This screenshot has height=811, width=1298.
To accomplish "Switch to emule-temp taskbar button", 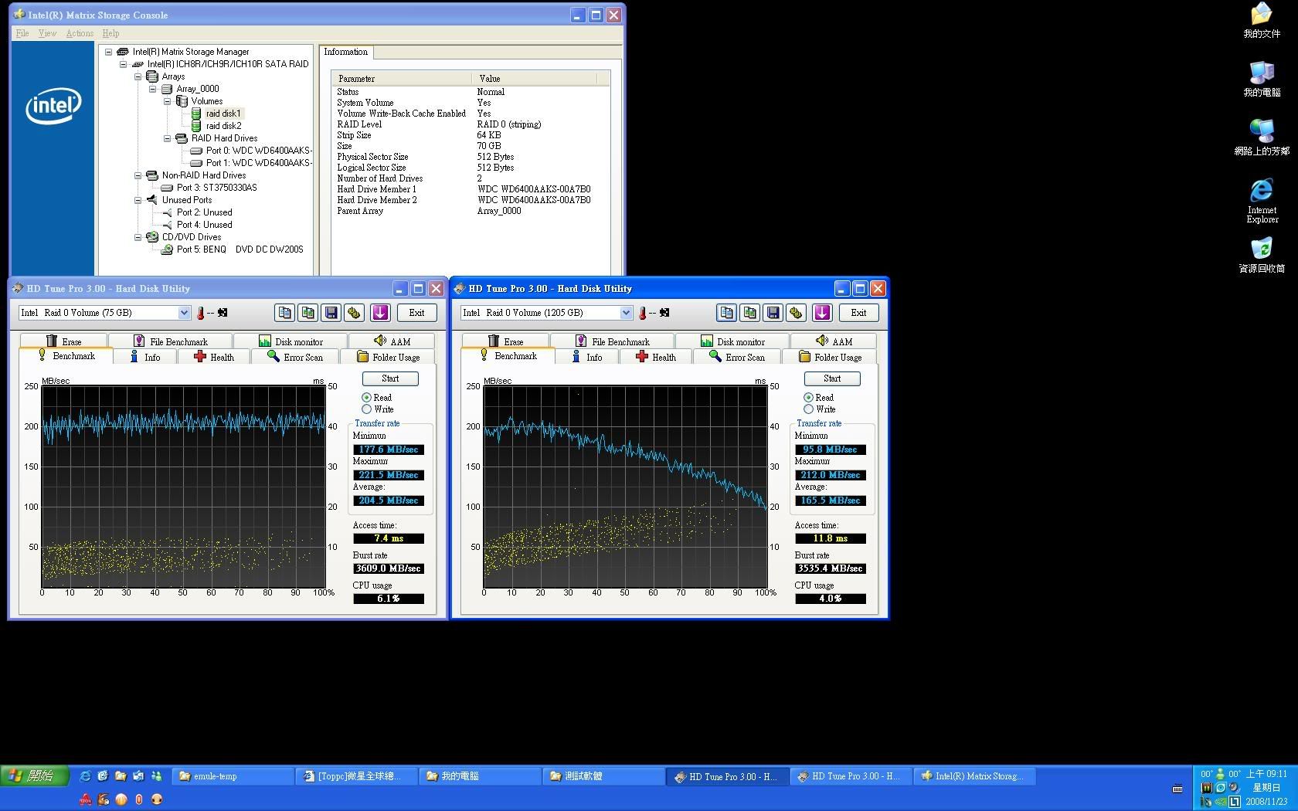I will point(232,776).
